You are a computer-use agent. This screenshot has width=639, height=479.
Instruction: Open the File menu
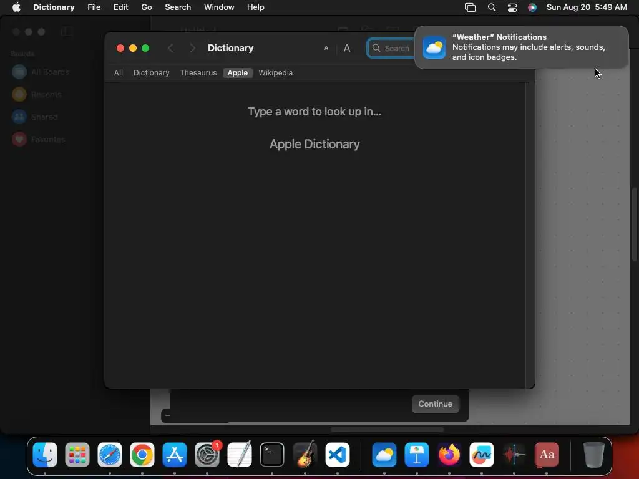pyautogui.click(x=94, y=7)
